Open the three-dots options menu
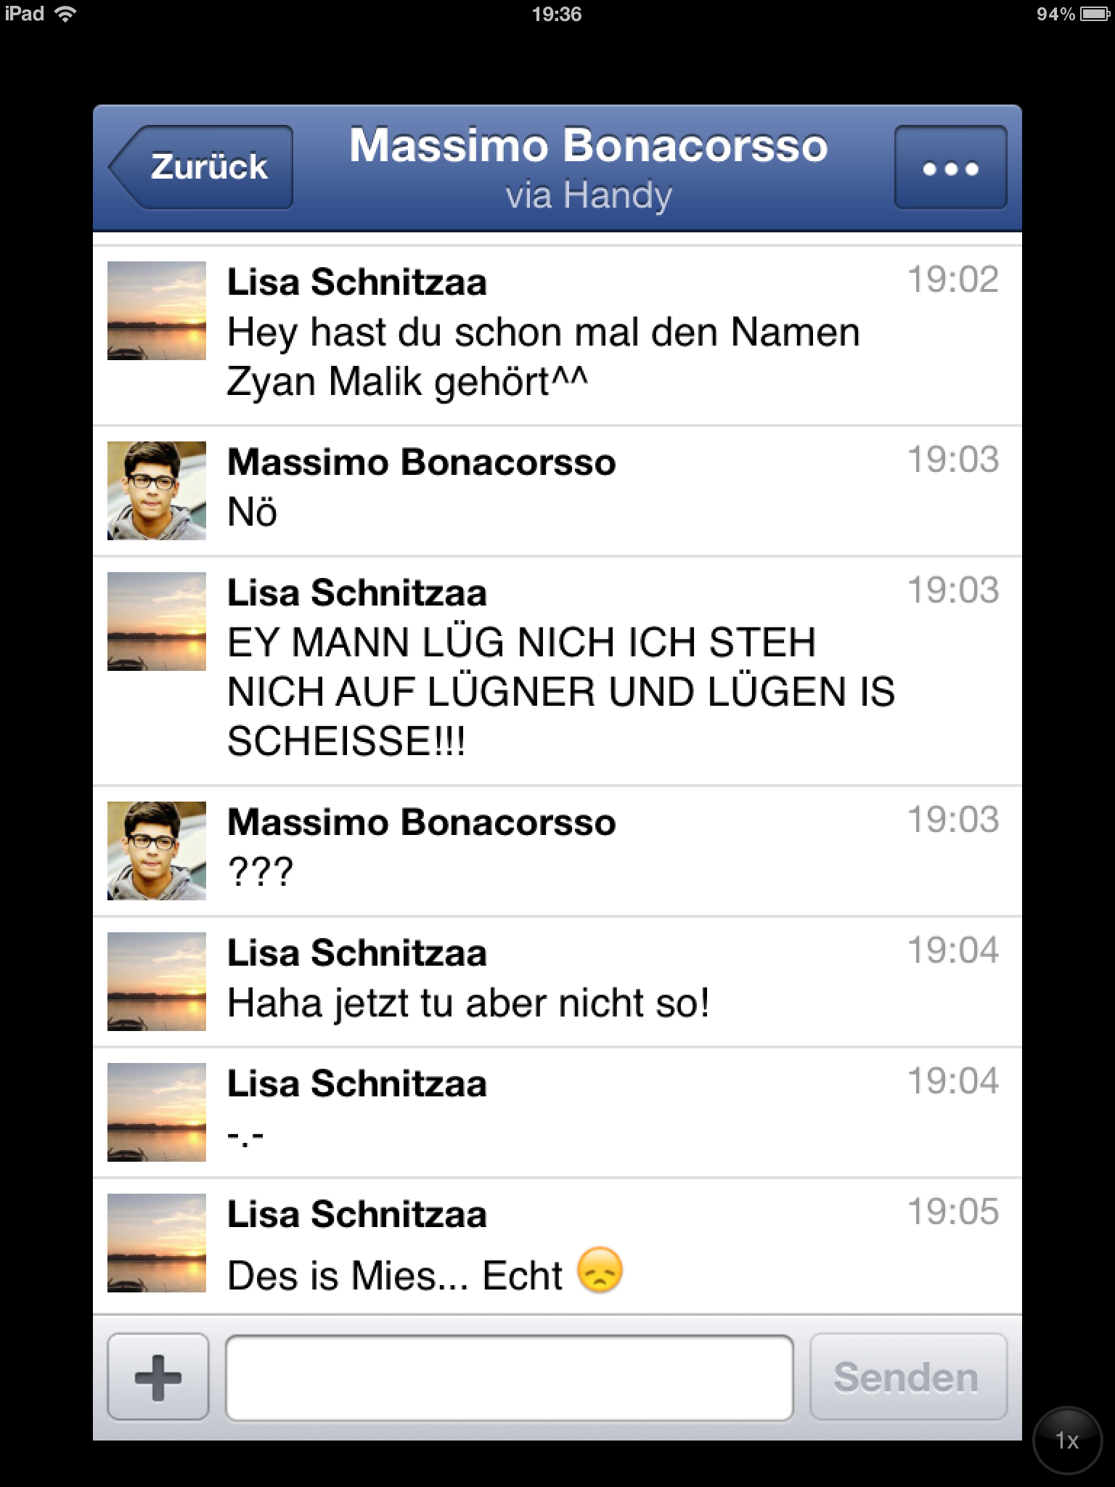 pyautogui.click(x=950, y=168)
